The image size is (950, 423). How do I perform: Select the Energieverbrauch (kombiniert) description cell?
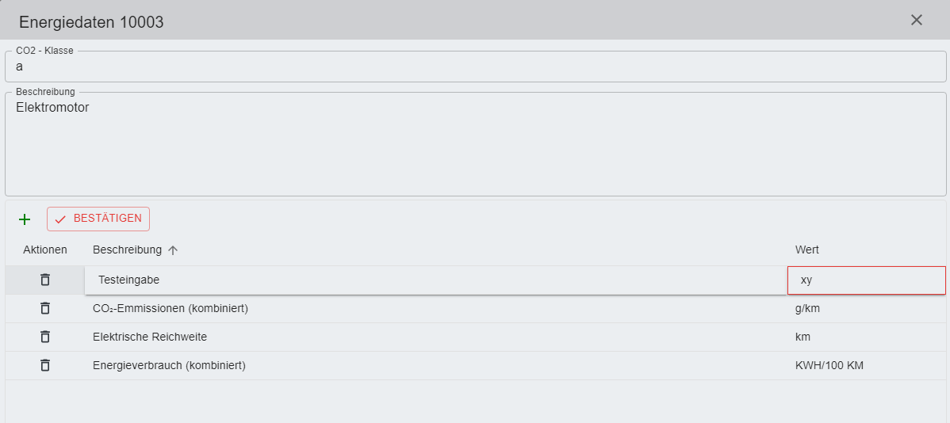(169, 365)
